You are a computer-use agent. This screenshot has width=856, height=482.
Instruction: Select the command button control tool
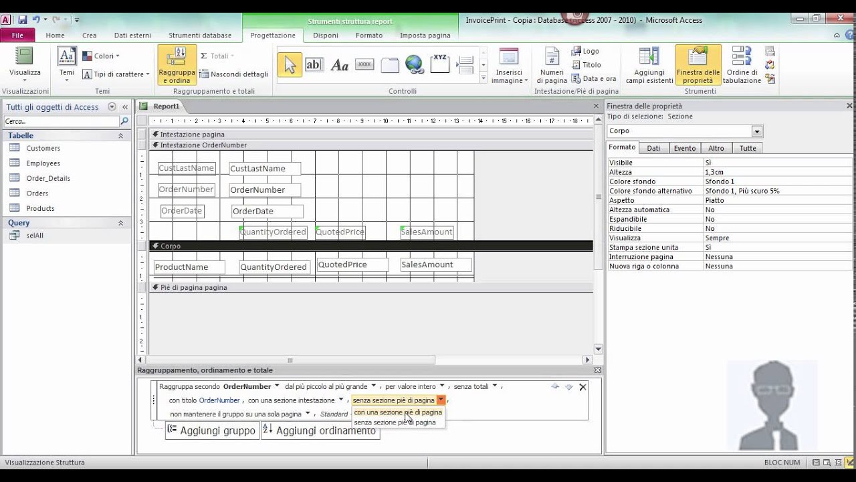(x=364, y=65)
